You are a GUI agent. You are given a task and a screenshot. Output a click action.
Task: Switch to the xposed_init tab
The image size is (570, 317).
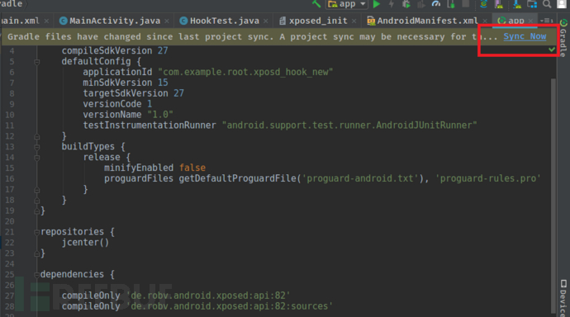[318, 21]
